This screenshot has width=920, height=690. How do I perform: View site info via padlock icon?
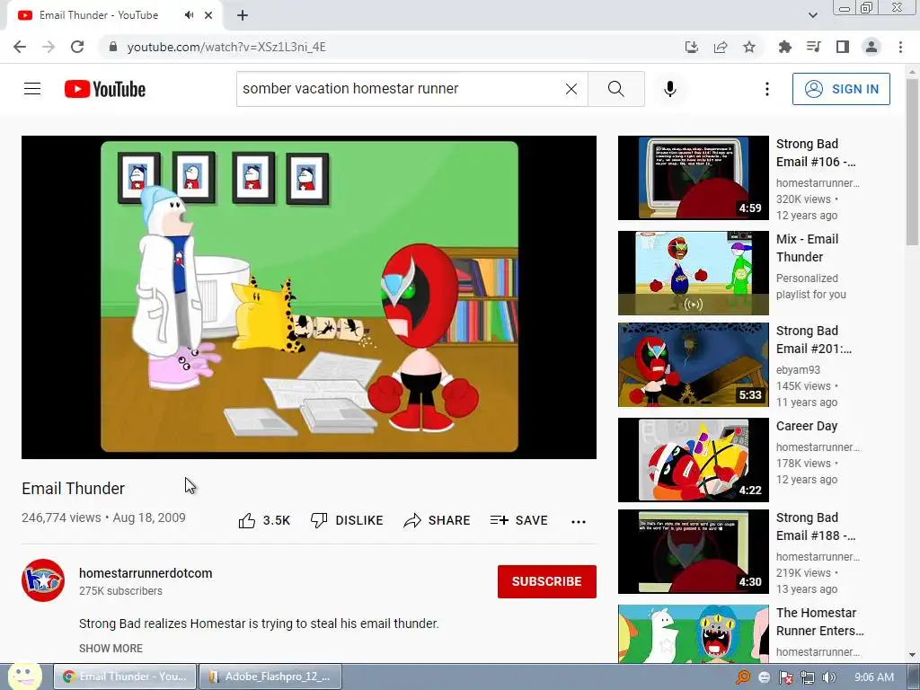point(113,47)
